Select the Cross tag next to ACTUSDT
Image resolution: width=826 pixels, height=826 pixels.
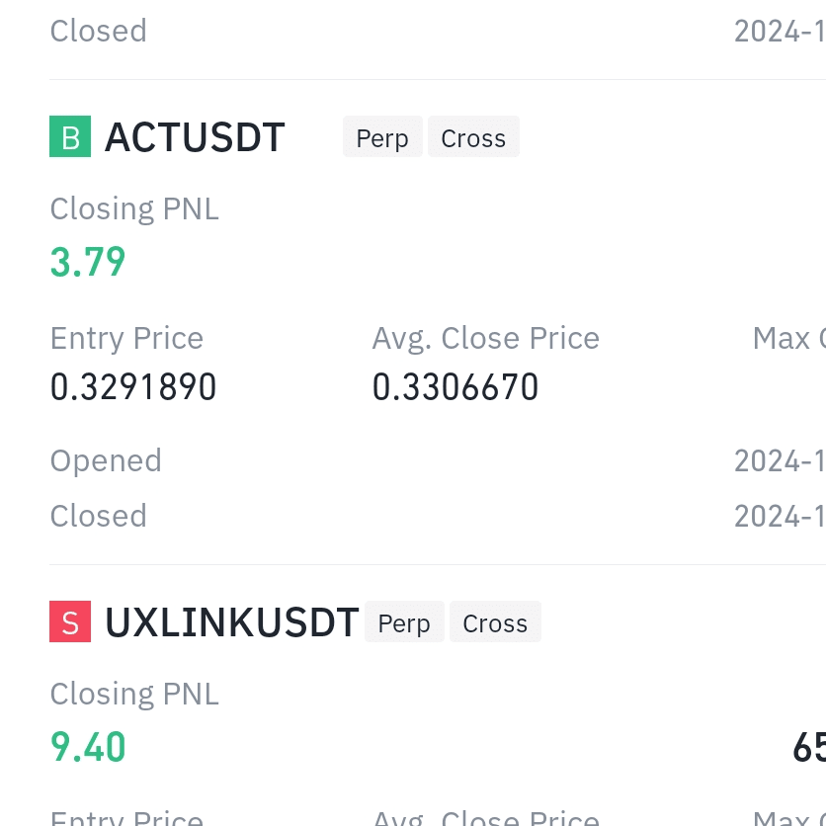[x=473, y=137]
